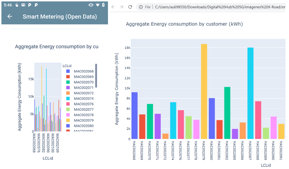Screen dimensions: 289x169
Task: Click the browser forward navigation arrow
Action: 122,7
